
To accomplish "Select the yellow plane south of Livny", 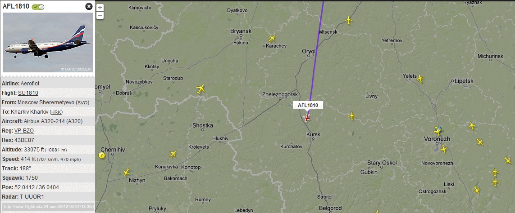I will pyautogui.click(x=352, y=116).
